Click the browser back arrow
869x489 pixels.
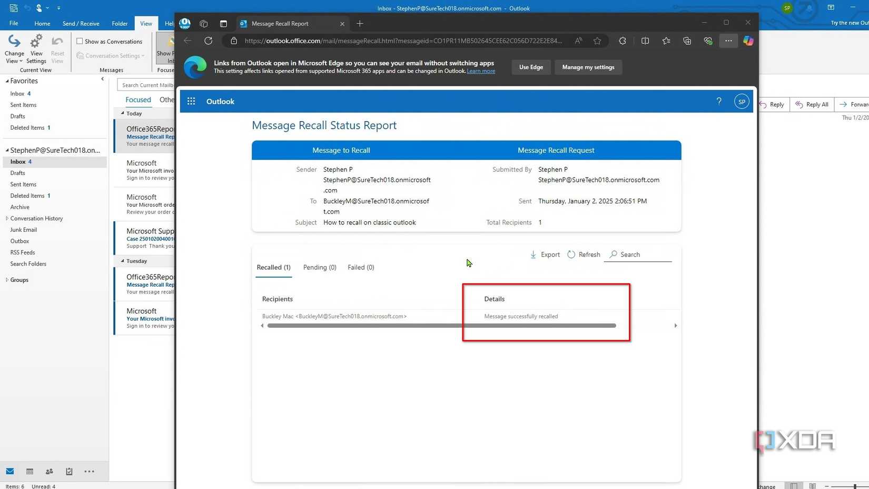coord(187,41)
